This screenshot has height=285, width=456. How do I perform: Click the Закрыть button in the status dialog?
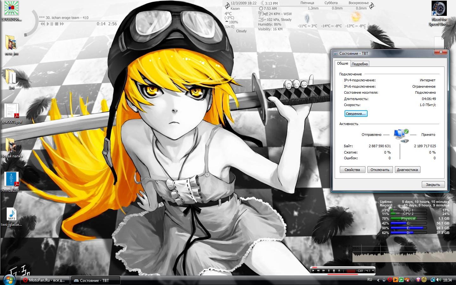pyautogui.click(x=433, y=185)
